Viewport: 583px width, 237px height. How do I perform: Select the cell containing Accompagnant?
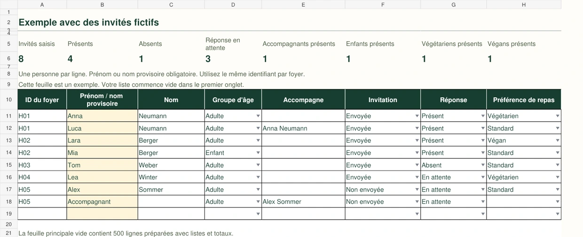coord(102,202)
